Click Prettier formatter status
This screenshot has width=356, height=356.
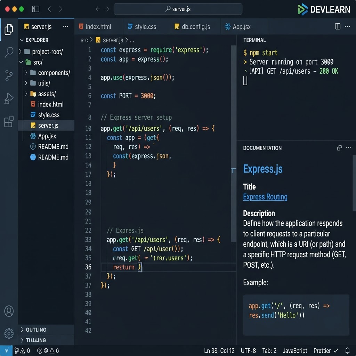[326, 351]
